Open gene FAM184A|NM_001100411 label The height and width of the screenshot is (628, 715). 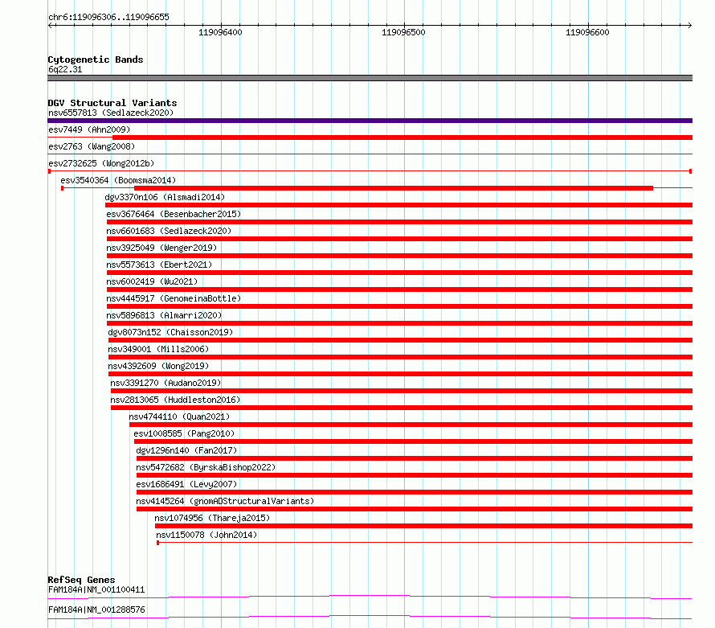tap(96, 589)
